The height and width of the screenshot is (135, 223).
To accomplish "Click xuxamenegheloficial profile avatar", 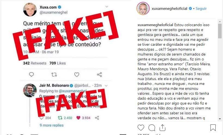I will pos(143,8).
